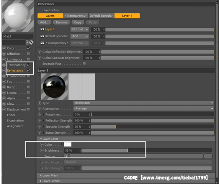Enable the Separate Pass checkbox
The height and width of the screenshot is (184, 219).
click(x=84, y=64)
